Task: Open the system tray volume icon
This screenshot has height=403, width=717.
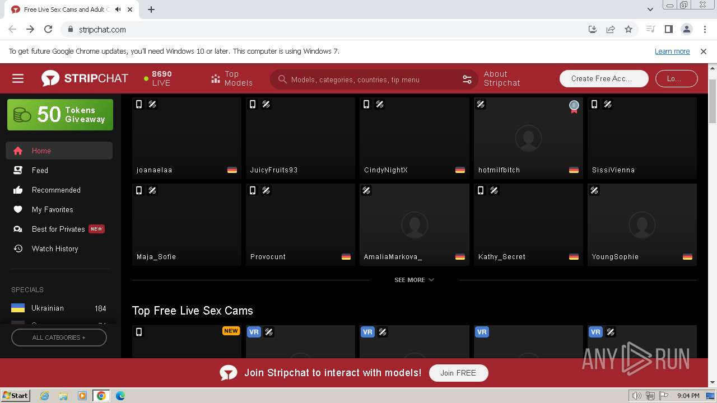Action: pyautogui.click(x=636, y=396)
